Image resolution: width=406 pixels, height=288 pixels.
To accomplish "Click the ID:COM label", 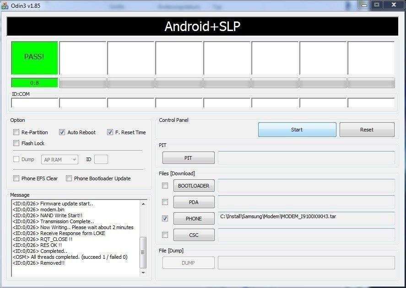I will click(x=21, y=94).
